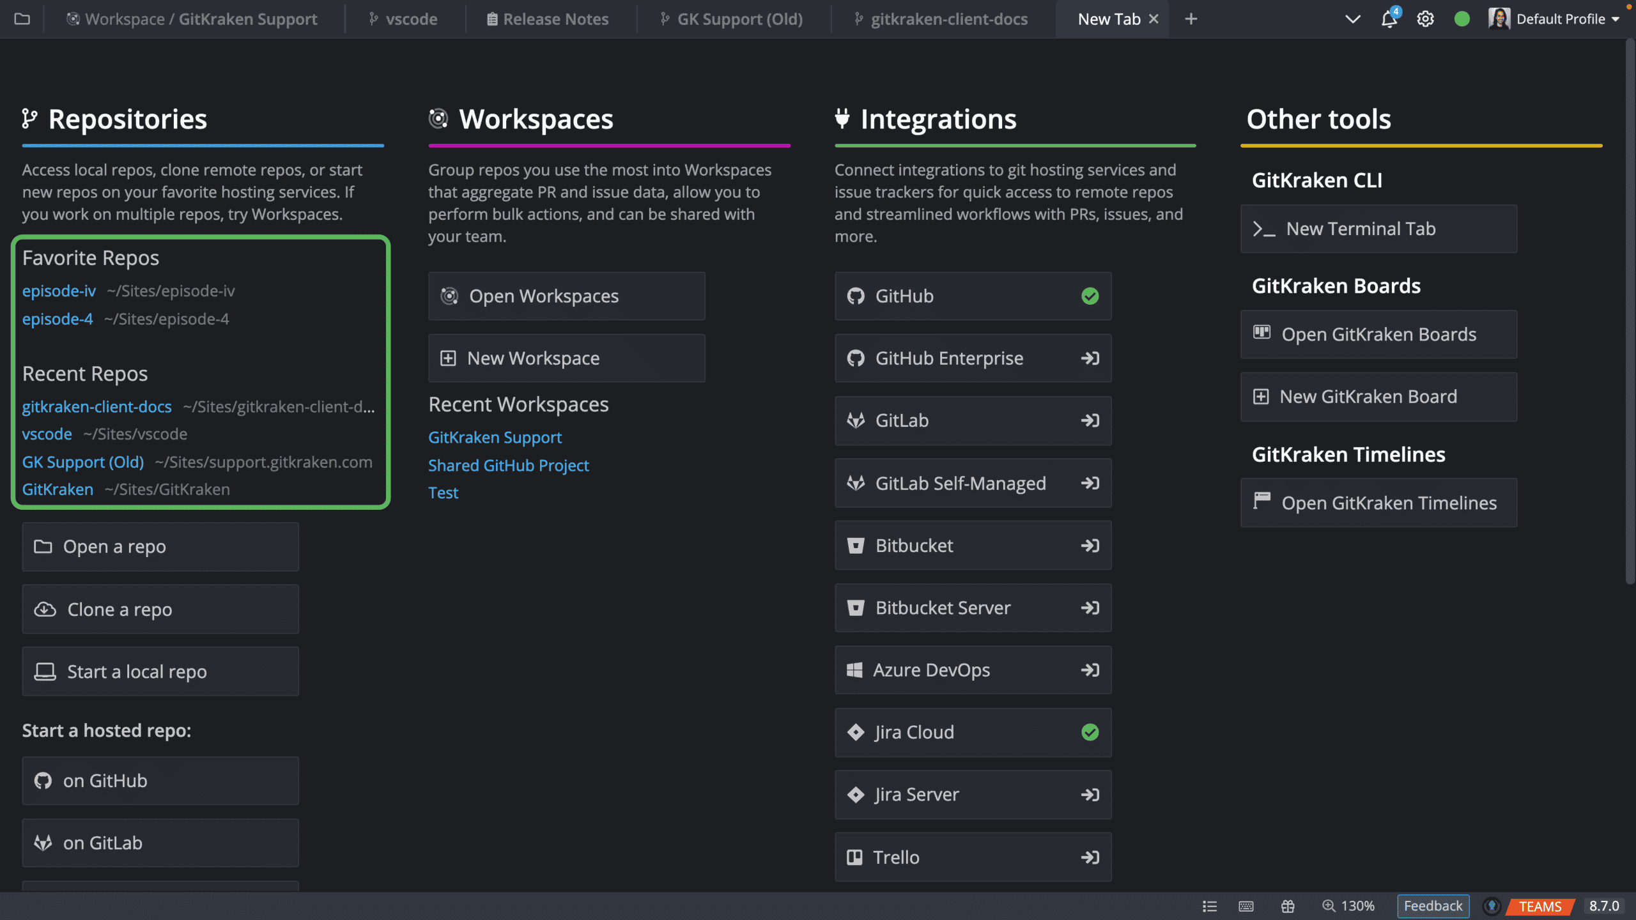
Task: Open the settings gear icon
Action: tap(1425, 19)
